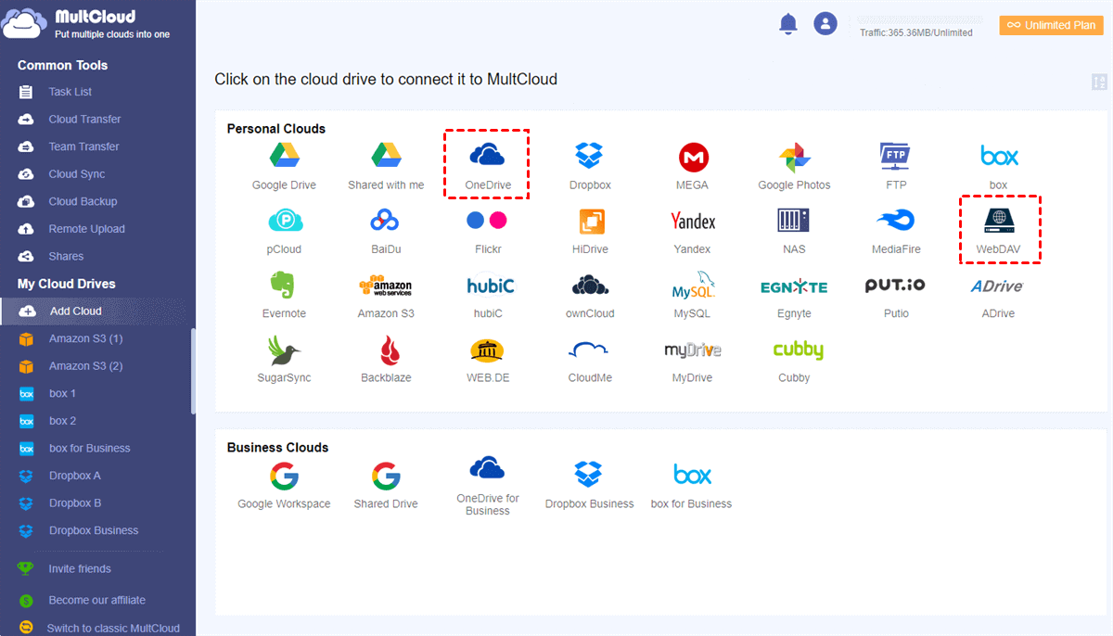This screenshot has width=1113, height=636.
Task: Open the notifications bell
Action: 788,24
